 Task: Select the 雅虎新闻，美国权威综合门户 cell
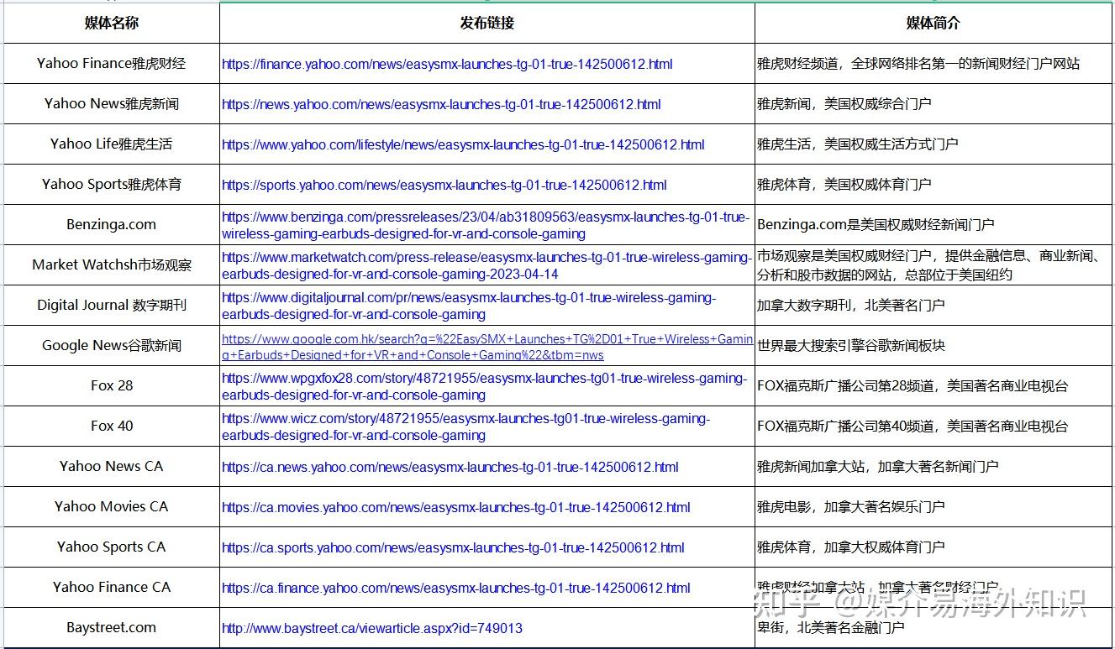(x=934, y=103)
